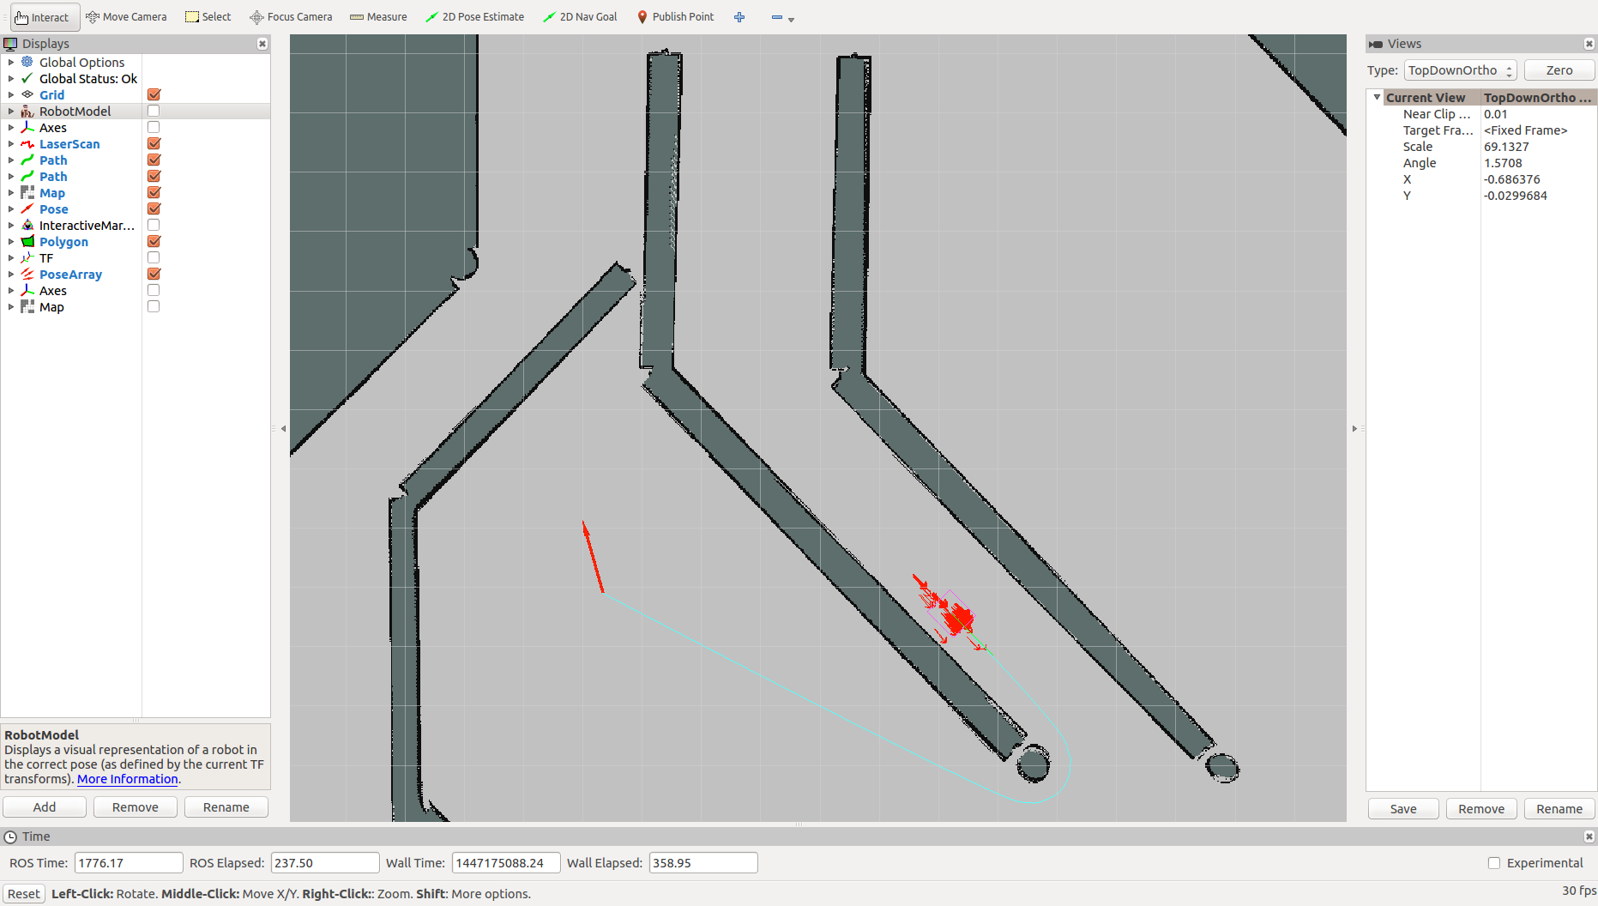1598x906 pixels.
Task: Select the PoseArray display entry
Action: click(x=70, y=275)
